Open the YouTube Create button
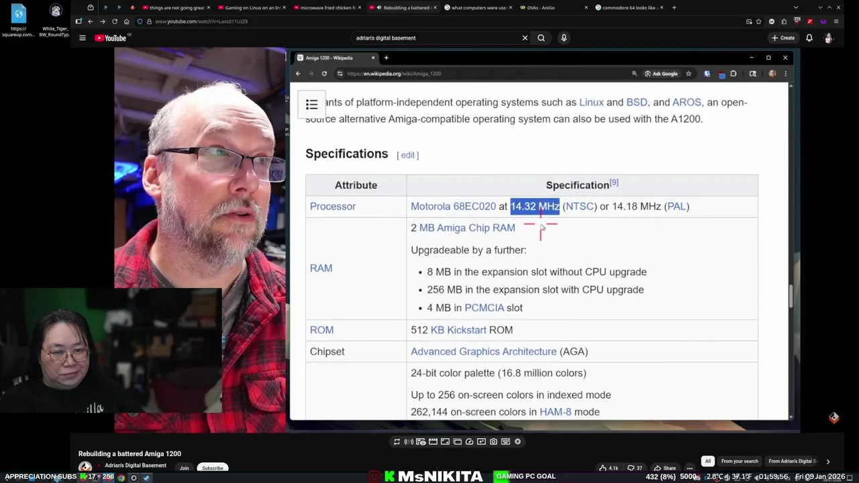859x483 pixels. pos(783,38)
